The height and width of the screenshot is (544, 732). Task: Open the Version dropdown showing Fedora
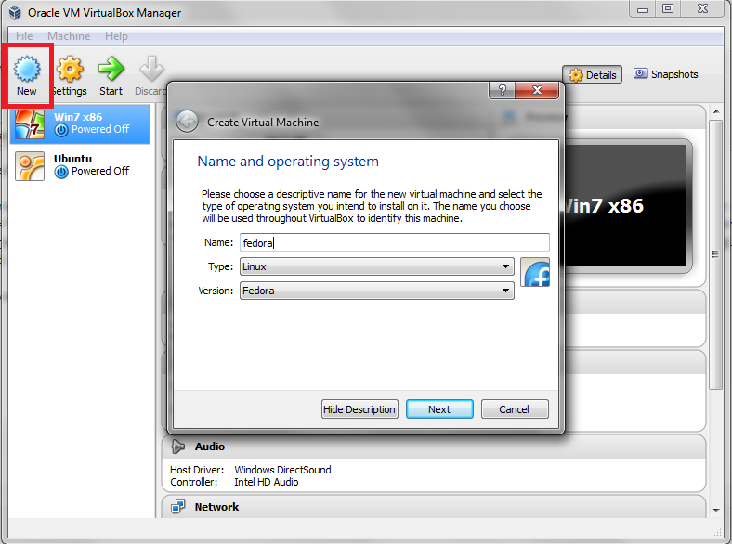[x=377, y=291]
